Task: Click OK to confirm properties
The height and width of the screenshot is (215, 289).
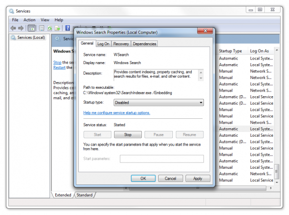Action: pos(143,178)
